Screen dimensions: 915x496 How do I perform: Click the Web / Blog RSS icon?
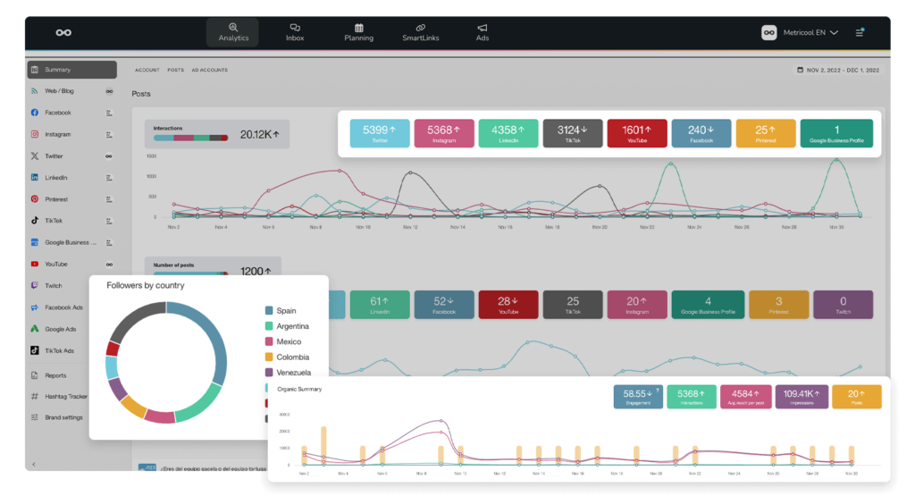35,91
